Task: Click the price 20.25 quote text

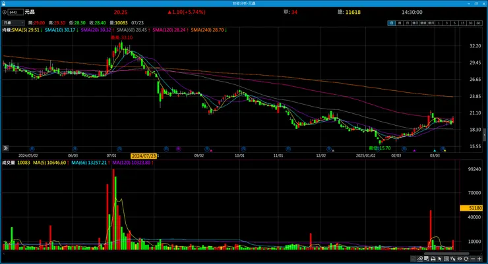Action: (121, 12)
